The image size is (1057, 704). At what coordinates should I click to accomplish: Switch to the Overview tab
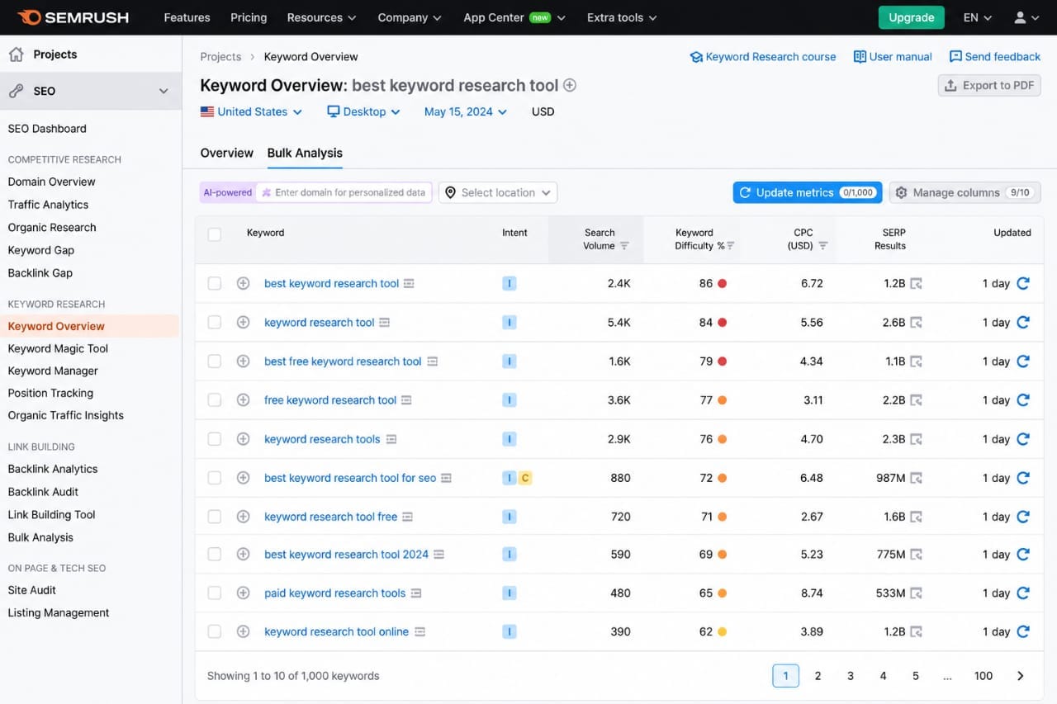click(227, 153)
